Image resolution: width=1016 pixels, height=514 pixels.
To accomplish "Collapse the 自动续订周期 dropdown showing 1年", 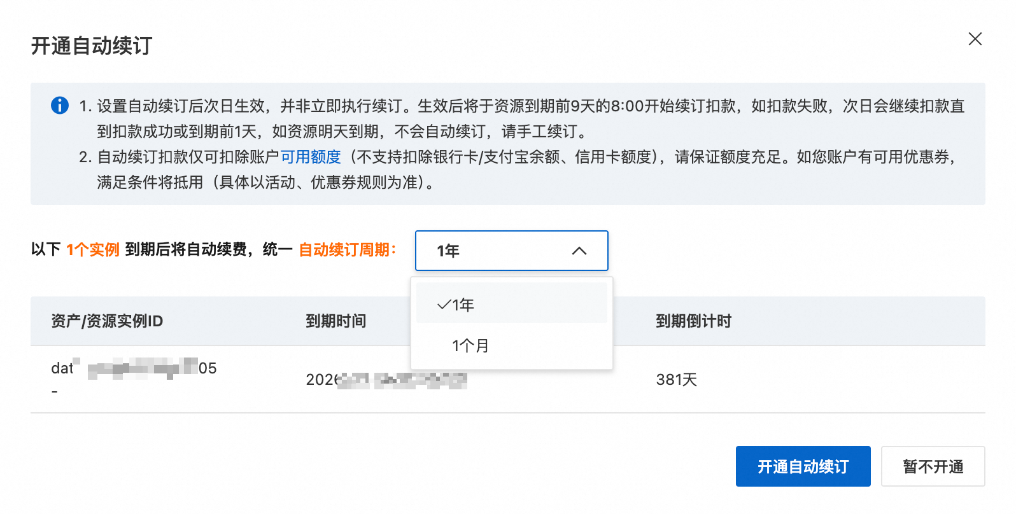I will click(x=512, y=251).
